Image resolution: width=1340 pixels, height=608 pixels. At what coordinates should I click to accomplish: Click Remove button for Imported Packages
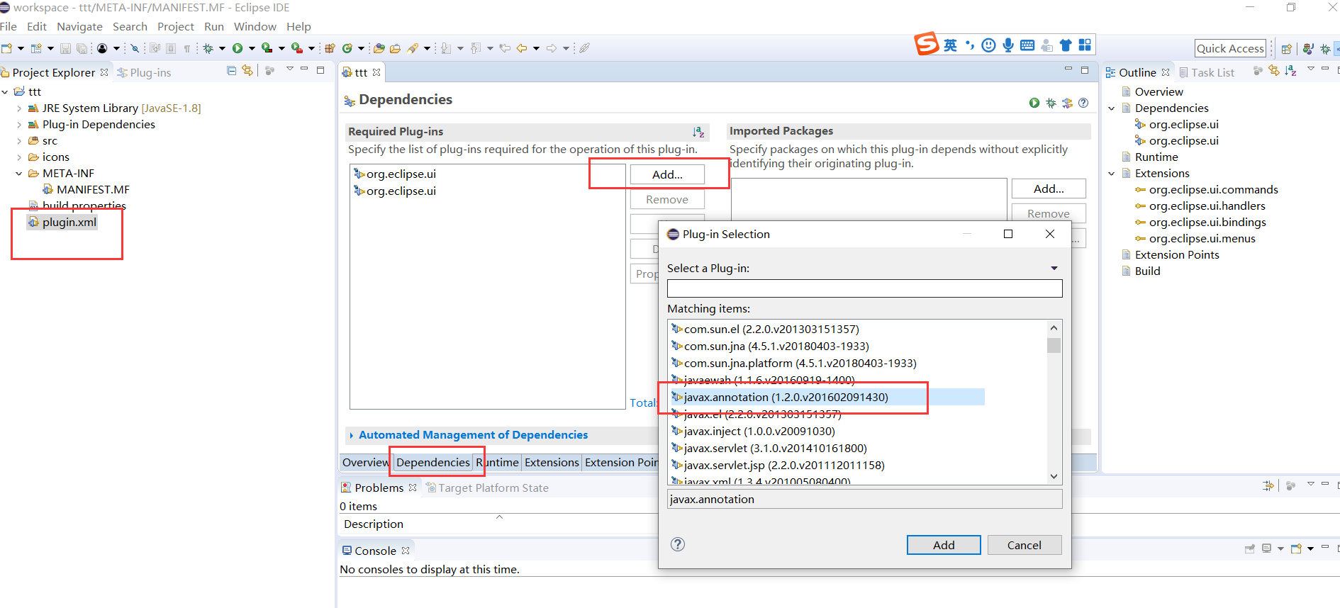pos(1049,213)
